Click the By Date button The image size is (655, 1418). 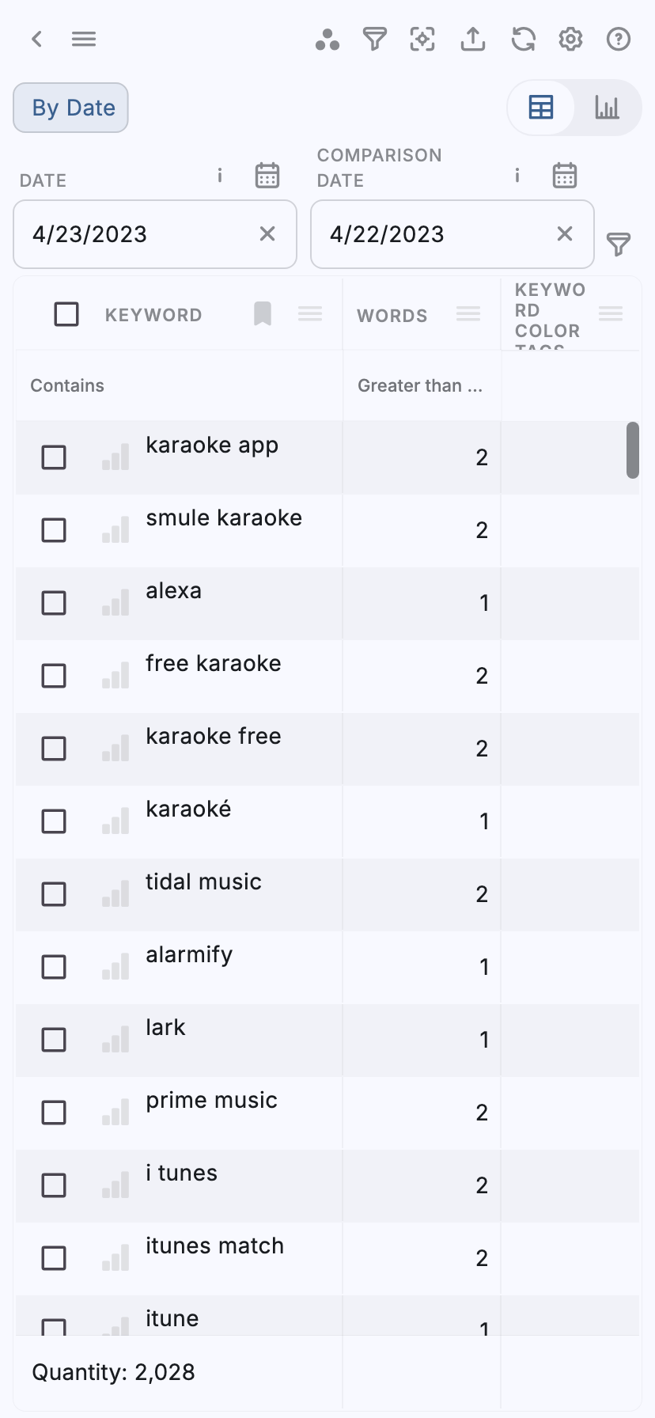(71, 108)
